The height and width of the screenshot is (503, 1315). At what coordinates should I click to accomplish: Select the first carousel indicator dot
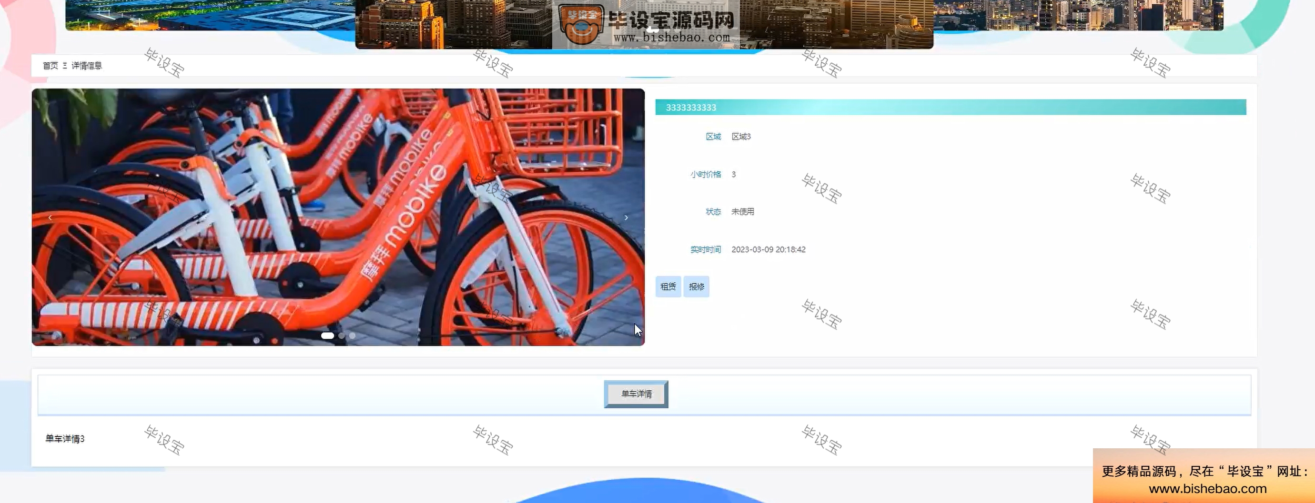pyautogui.click(x=327, y=335)
